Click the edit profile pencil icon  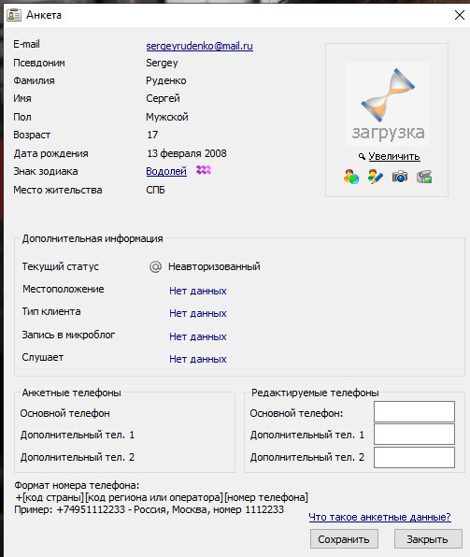coord(375,177)
